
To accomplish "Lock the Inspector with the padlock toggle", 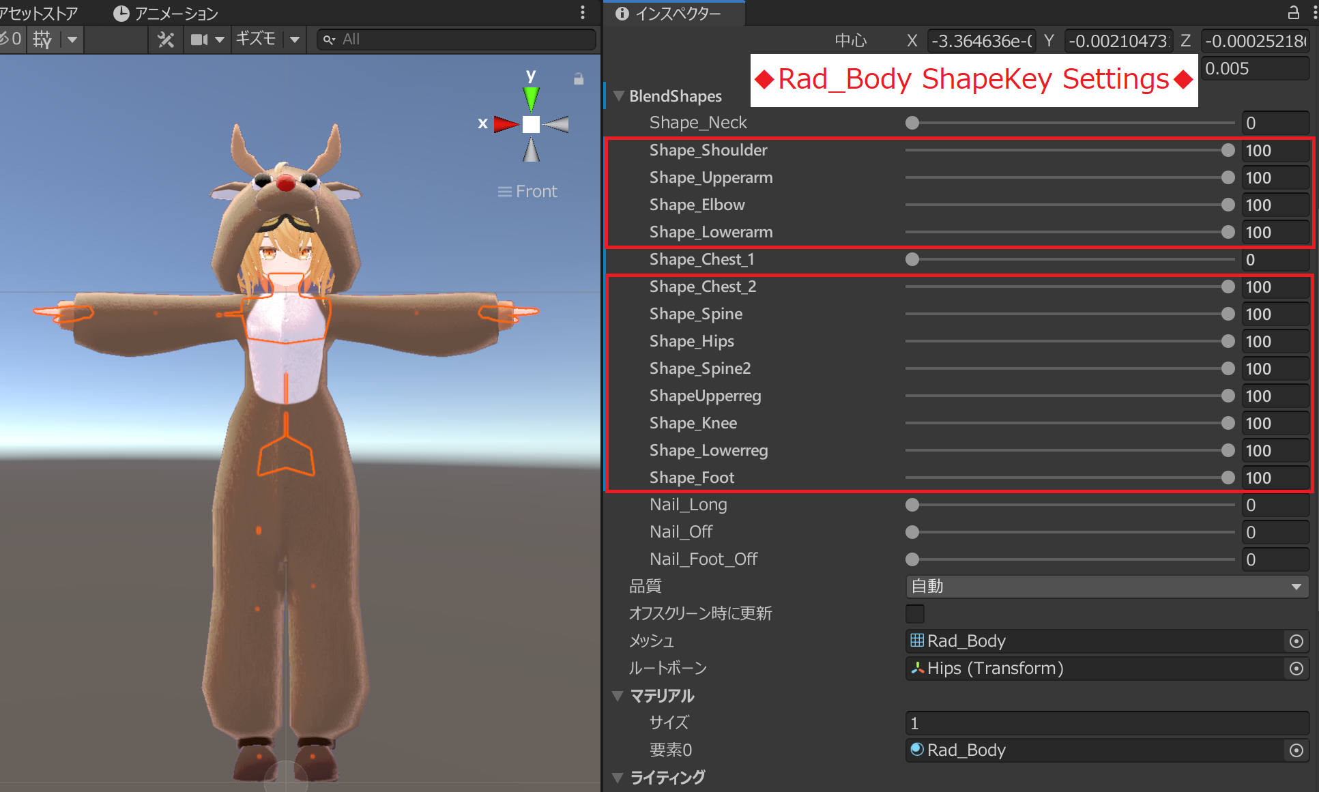I will click(x=1294, y=12).
